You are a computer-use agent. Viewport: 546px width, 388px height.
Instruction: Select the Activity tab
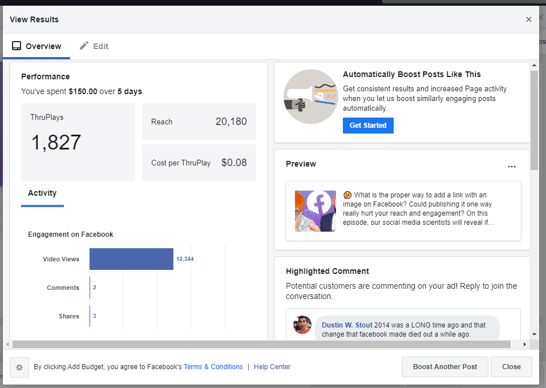pos(42,193)
